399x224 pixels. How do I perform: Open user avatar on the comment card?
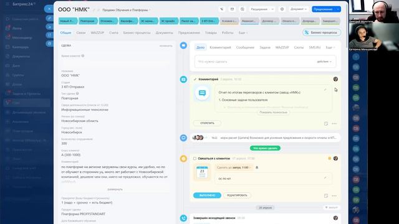[x=335, y=79]
